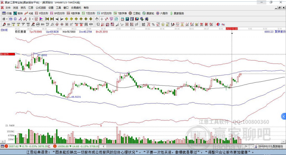Open the 文件 menu
The width and height of the screenshot is (286, 155).
click(x=8, y=8)
